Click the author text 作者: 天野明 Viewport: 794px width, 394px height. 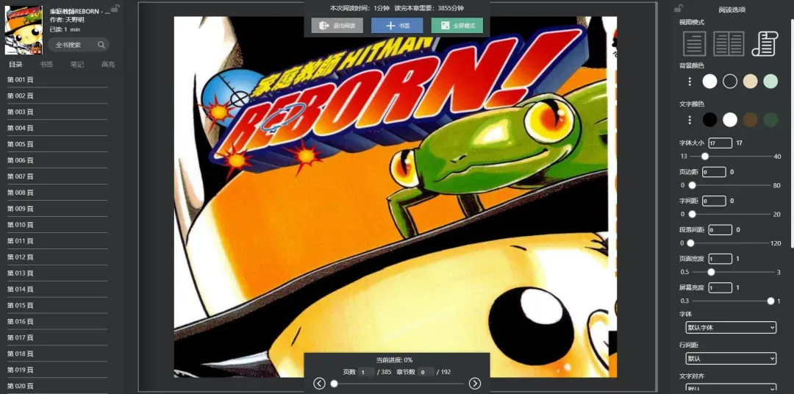pos(67,20)
